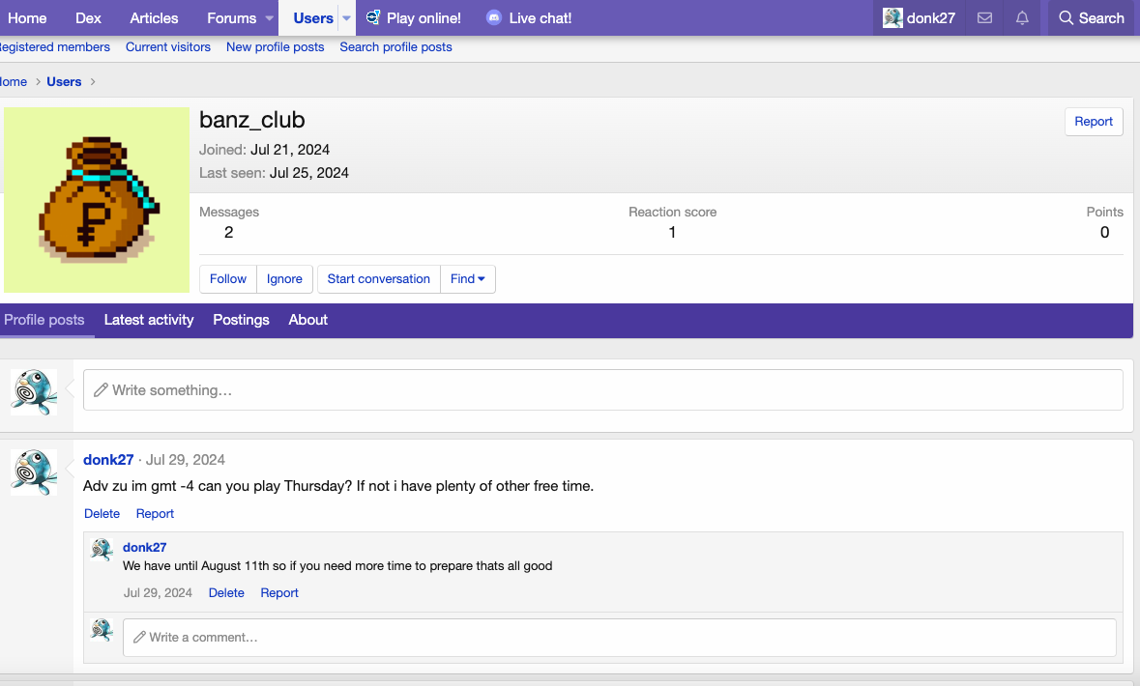The width and height of the screenshot is (1140, 686).
Task: Click Users breadcrumb link
Action: point(64,81)
